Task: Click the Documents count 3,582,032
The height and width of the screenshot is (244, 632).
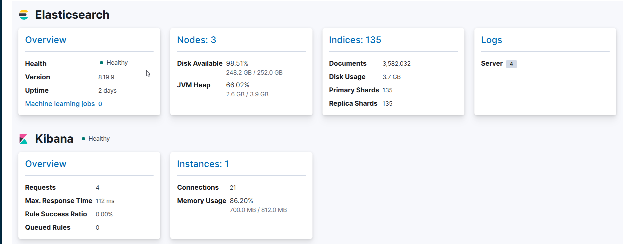Action: point(396,64)
